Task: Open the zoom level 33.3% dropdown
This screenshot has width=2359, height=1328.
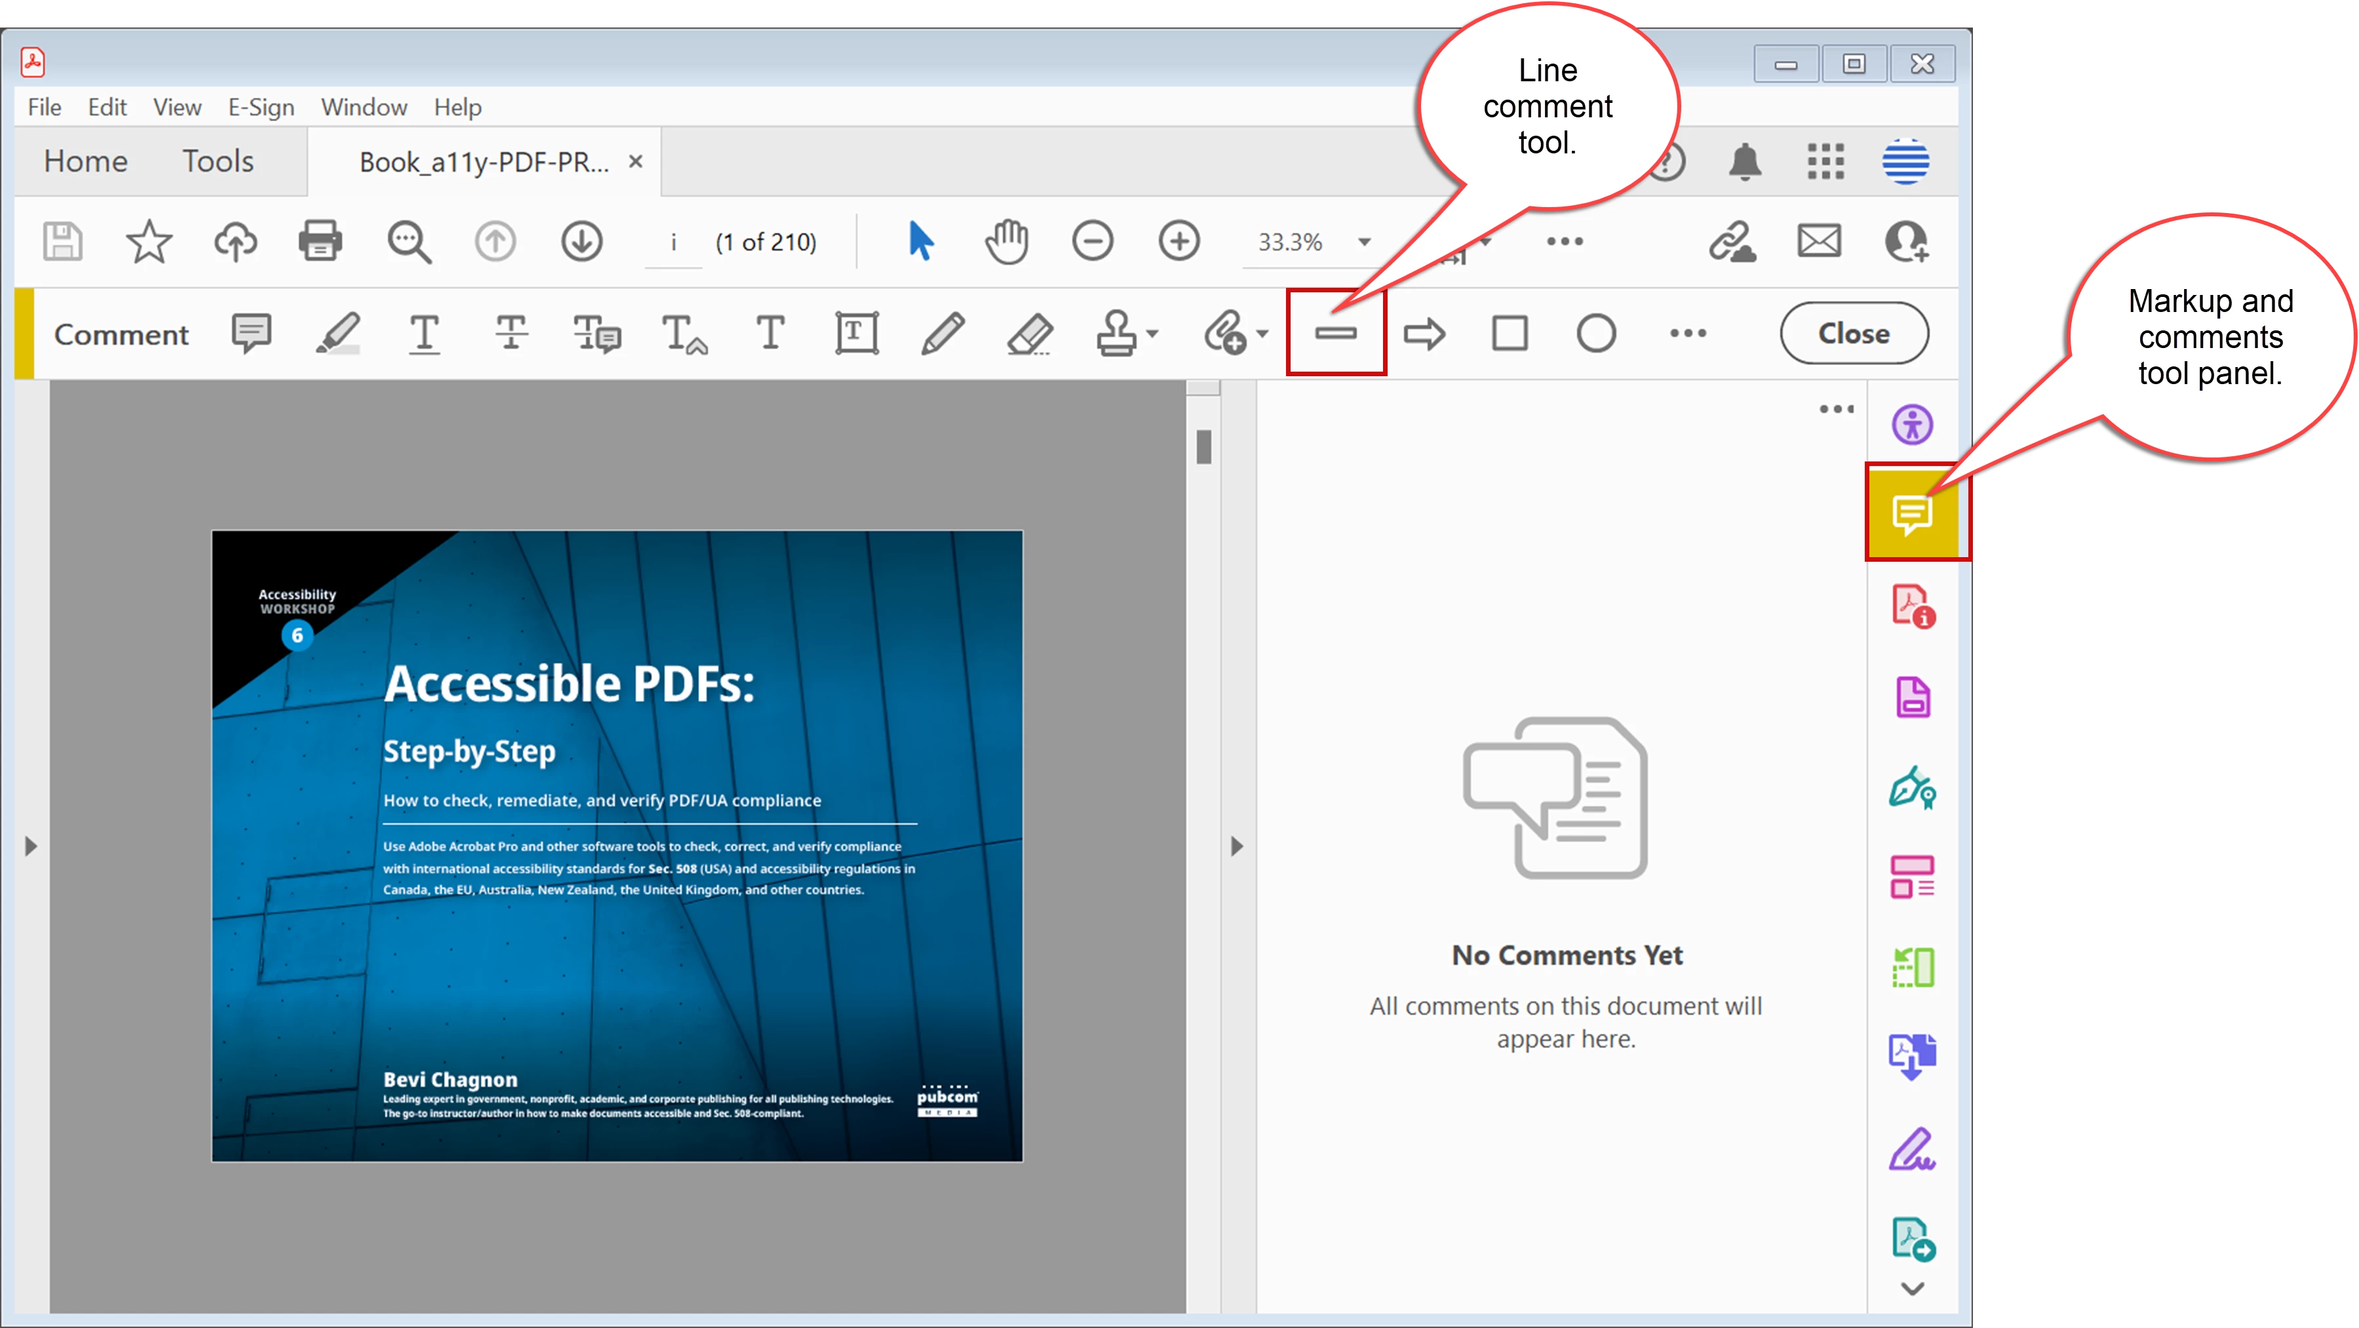Action: pyautogui.click(x=1365, y=242)
